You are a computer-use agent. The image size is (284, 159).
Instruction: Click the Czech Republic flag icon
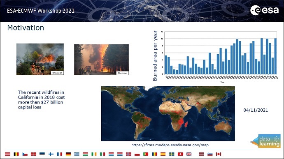tap(25, 154)
